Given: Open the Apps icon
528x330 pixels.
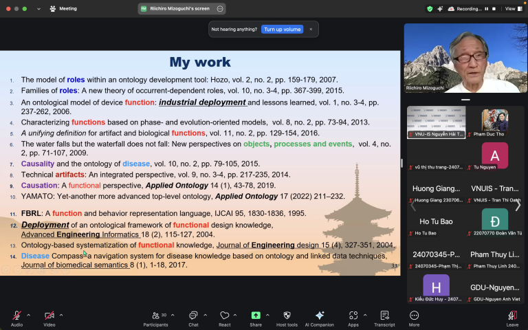Looking at the screenshot, I should 353,316.
